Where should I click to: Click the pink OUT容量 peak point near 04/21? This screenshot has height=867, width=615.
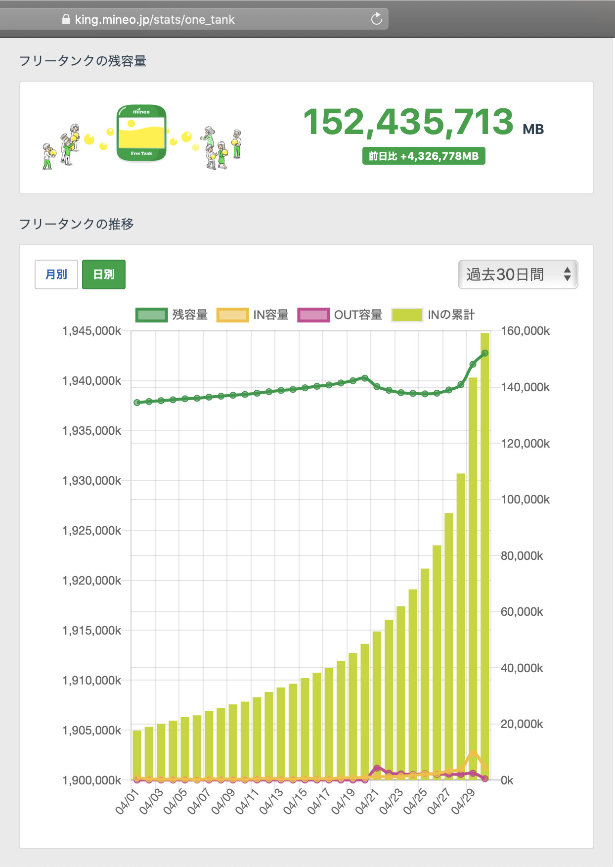click(x=377, y=768)
